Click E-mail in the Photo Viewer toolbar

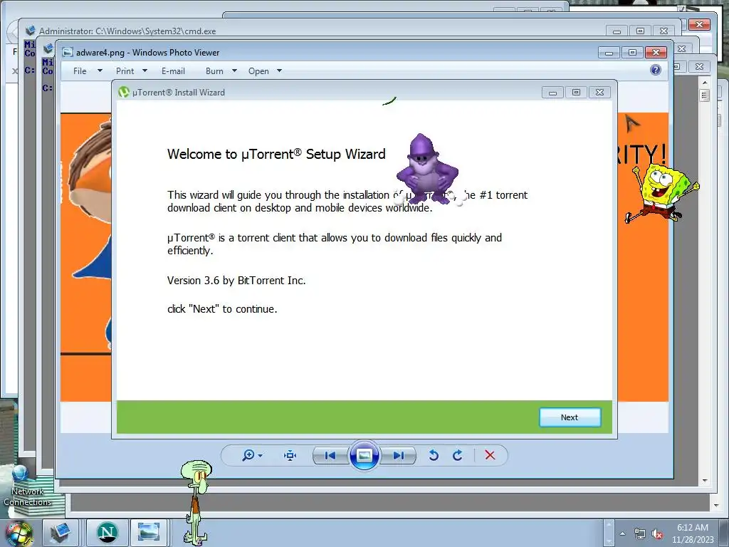tap(174, 71)
